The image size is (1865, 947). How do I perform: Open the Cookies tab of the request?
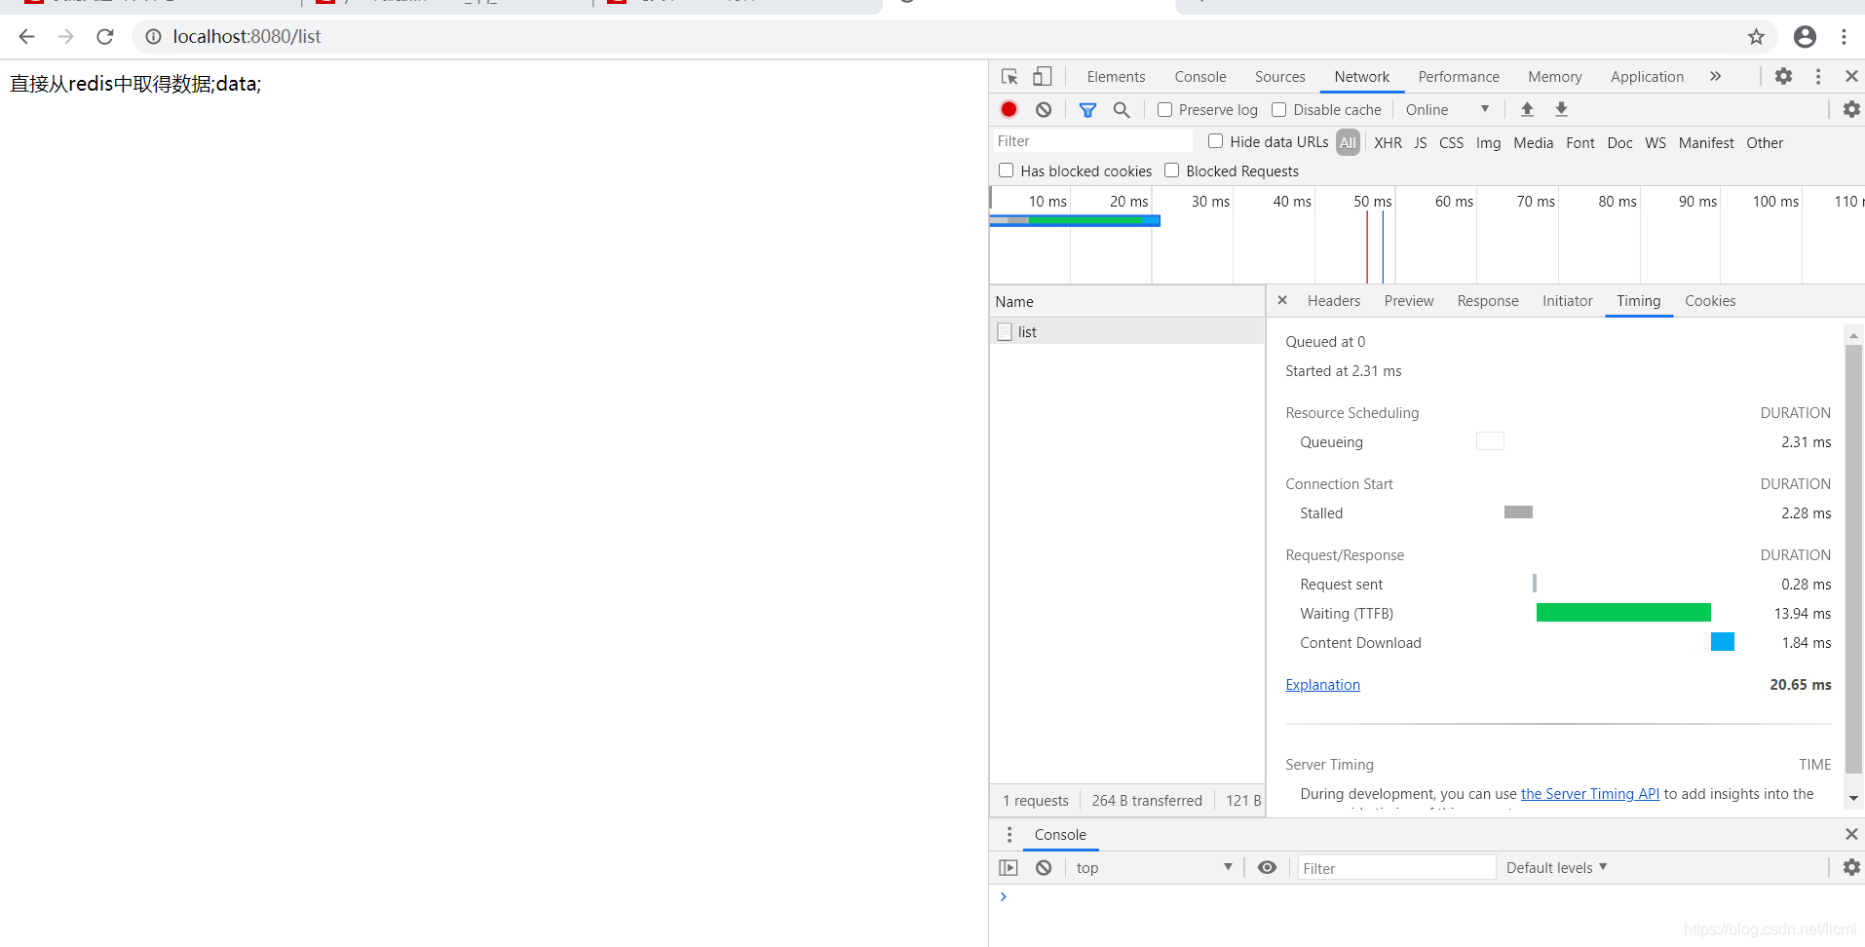(x=1710, y=301)
